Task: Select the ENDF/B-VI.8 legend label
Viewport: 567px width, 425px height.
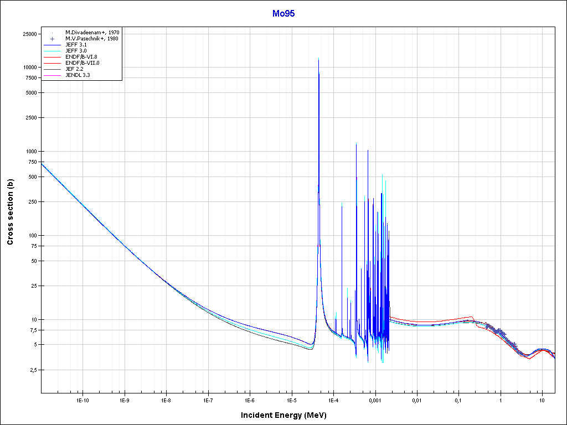Action: (x=81, y=57)
